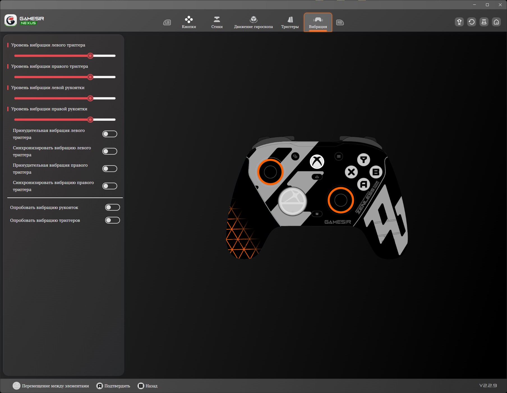
Task: Toggle Синхронизировать вибрацию левого триггера
Action: 110,151
